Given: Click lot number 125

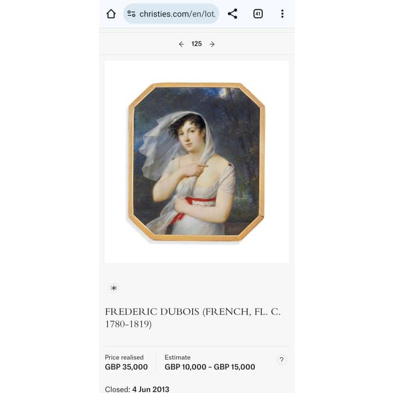Looking at the screenshot, I should [196, 44].
